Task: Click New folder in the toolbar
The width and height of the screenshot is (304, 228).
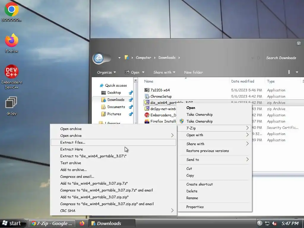Action: click(194, 72)
